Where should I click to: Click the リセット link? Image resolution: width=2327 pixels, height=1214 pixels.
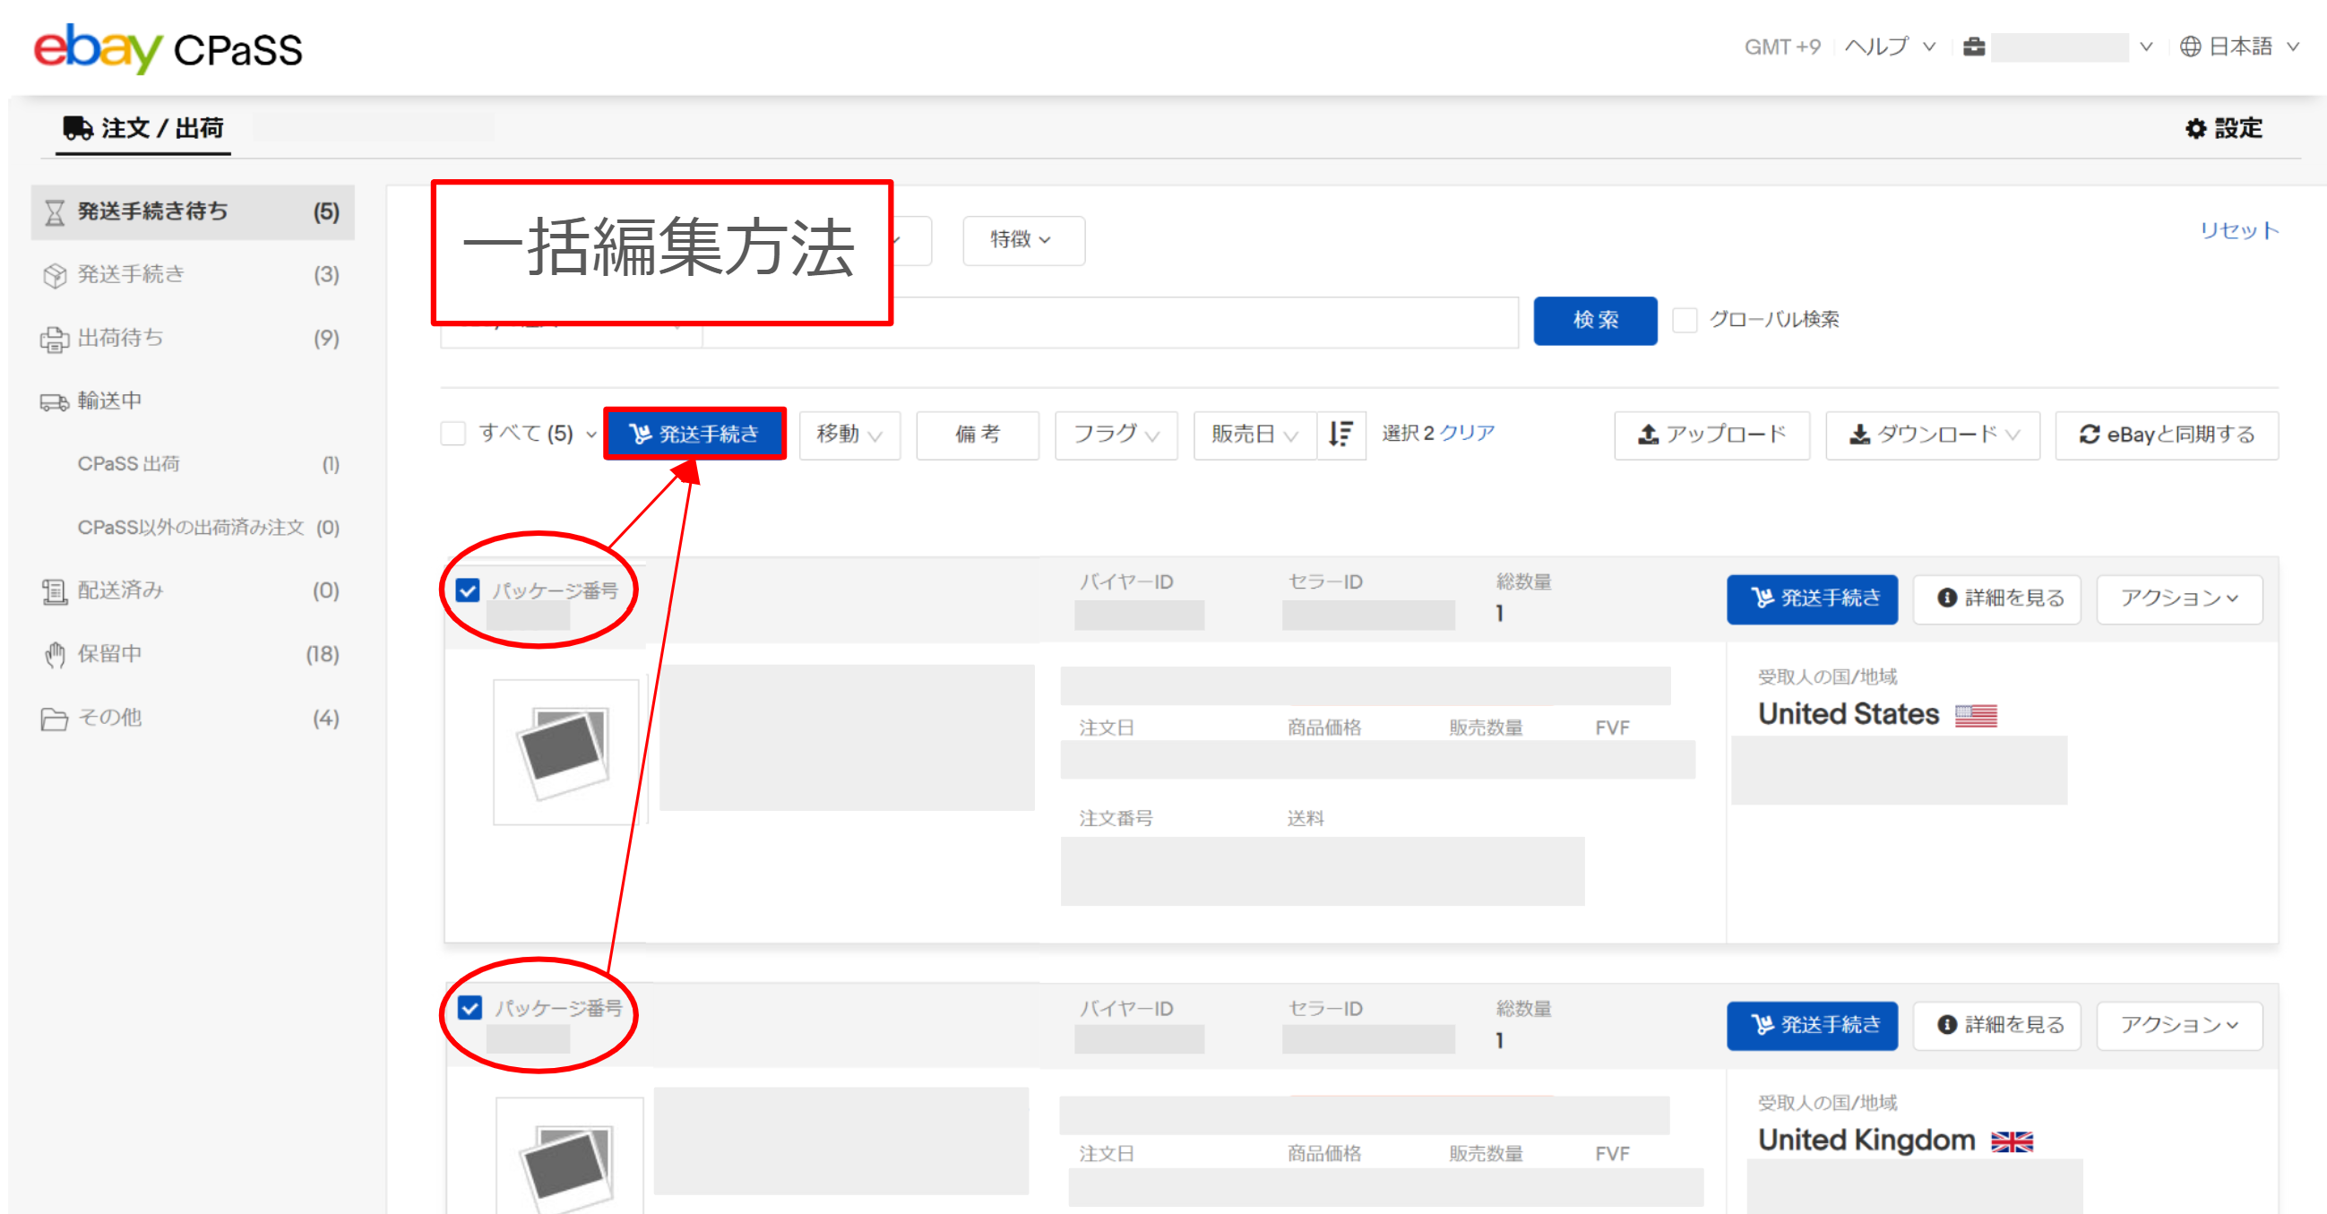(2237, 230)
